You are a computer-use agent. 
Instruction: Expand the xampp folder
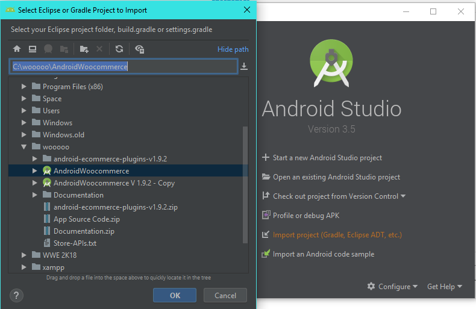[23, 267]
